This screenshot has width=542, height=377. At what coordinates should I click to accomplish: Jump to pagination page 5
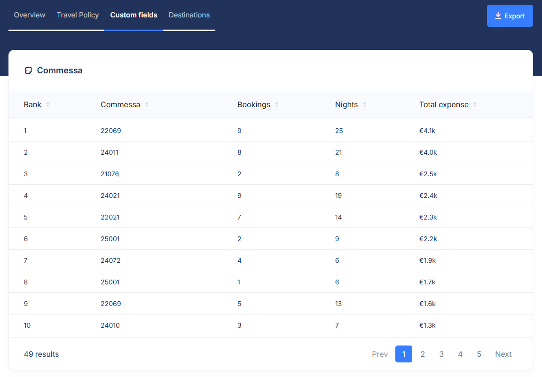tap(479, 354)
